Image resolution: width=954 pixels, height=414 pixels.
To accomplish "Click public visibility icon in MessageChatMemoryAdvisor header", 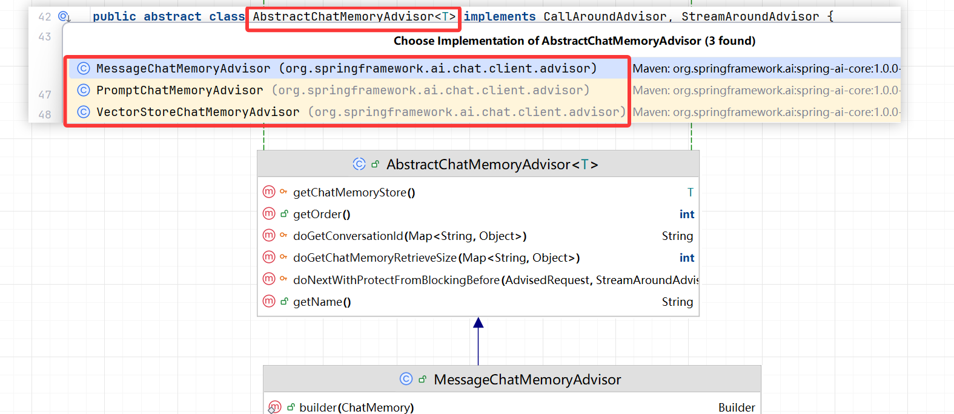I will [x=422, y=380].
